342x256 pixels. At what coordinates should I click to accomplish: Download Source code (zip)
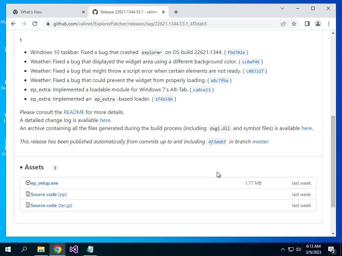[49, 194]
